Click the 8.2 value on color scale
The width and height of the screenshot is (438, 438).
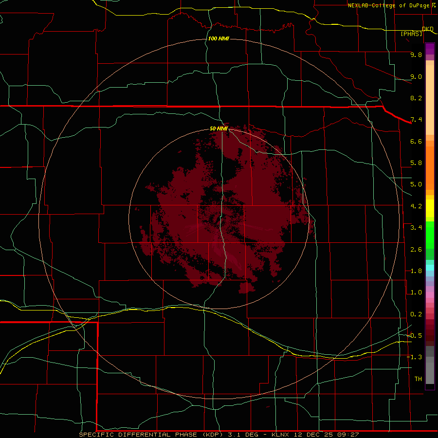[x=416, y=98]
